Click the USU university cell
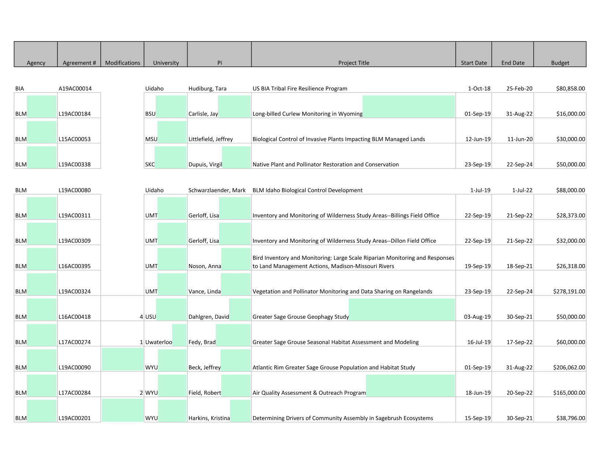 tap(151, 317)
